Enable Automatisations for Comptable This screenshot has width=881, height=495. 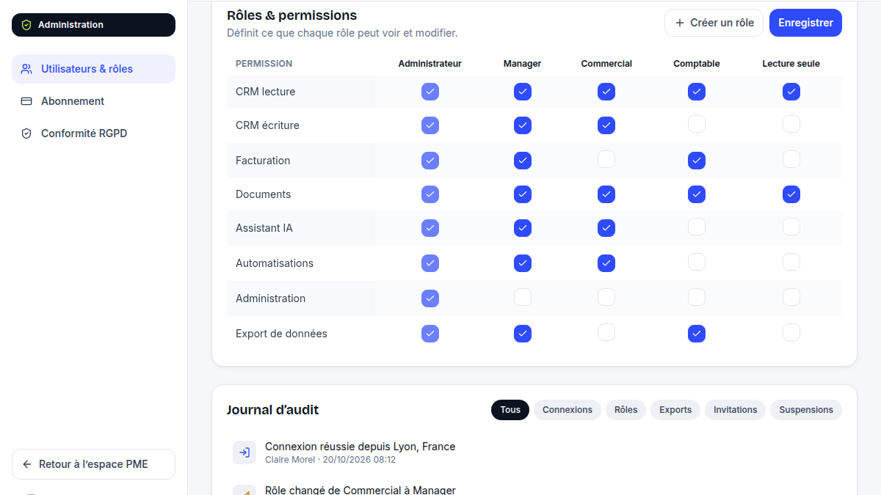click(x=697, y=262)
